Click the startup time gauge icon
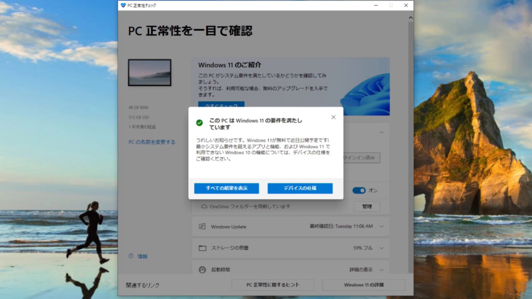This screenshot has width=532, height=299. (x=202, y=270)
